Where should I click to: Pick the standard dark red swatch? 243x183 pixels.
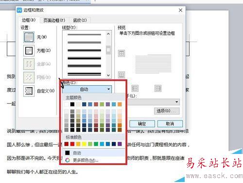click(67, 144)
